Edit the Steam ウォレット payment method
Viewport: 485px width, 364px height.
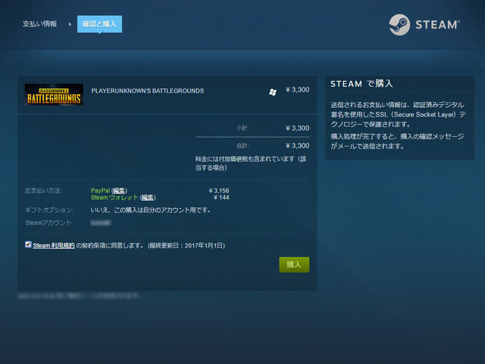coord(148,197)
